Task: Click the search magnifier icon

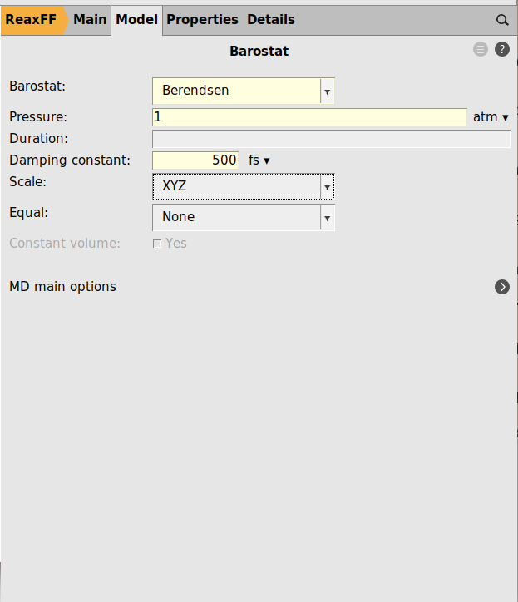Action: [x=501, y=20]
